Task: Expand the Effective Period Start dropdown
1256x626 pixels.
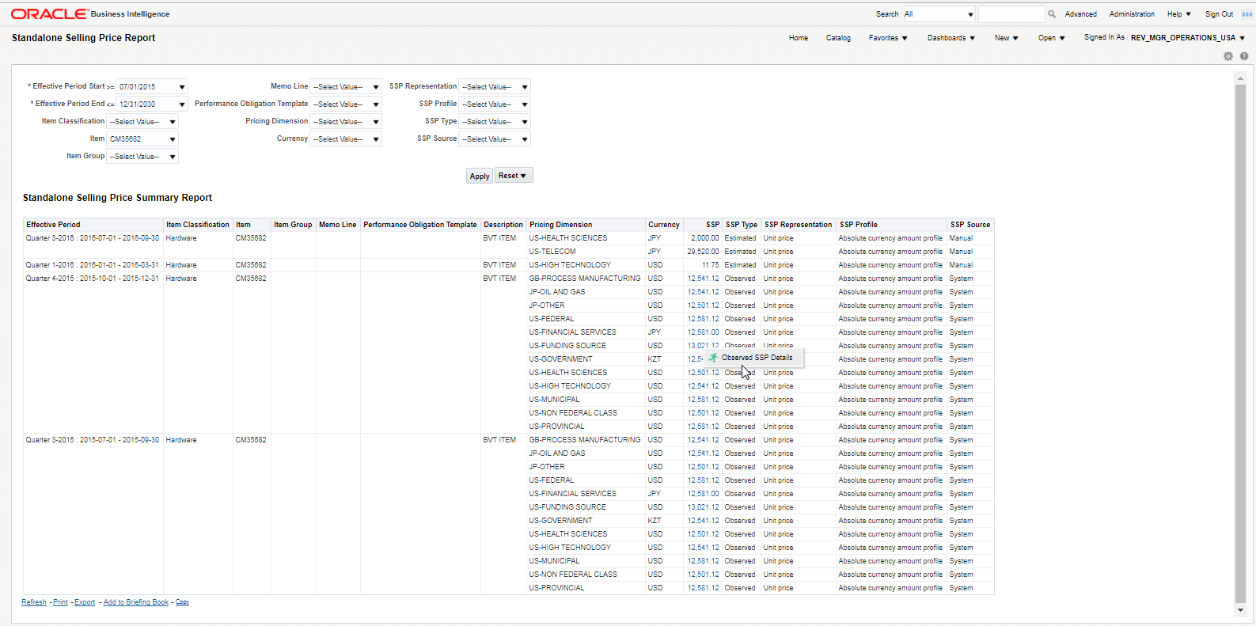Action: tap(182, 87)
